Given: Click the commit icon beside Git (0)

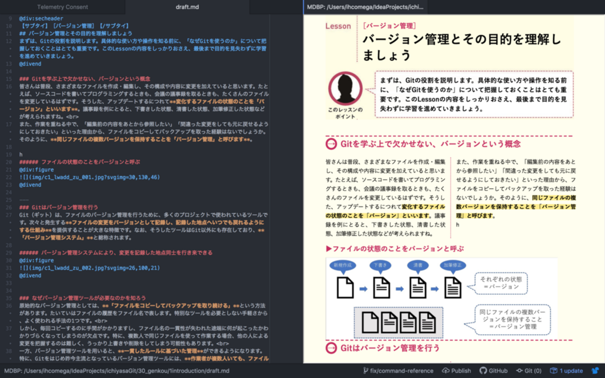Looking at the screenshot, I should pos(519,371).
